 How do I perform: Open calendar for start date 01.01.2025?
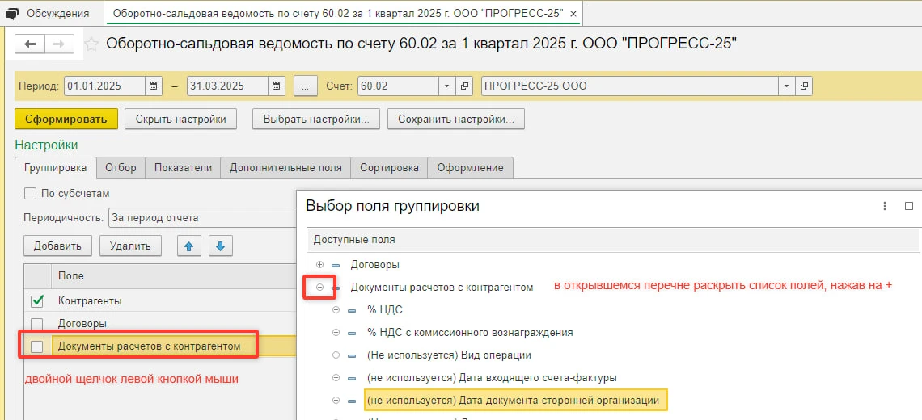[153, 86]
